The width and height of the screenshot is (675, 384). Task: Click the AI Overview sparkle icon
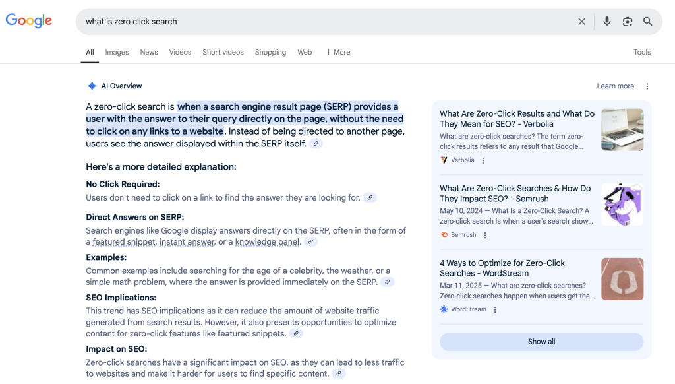coord(92,86)
